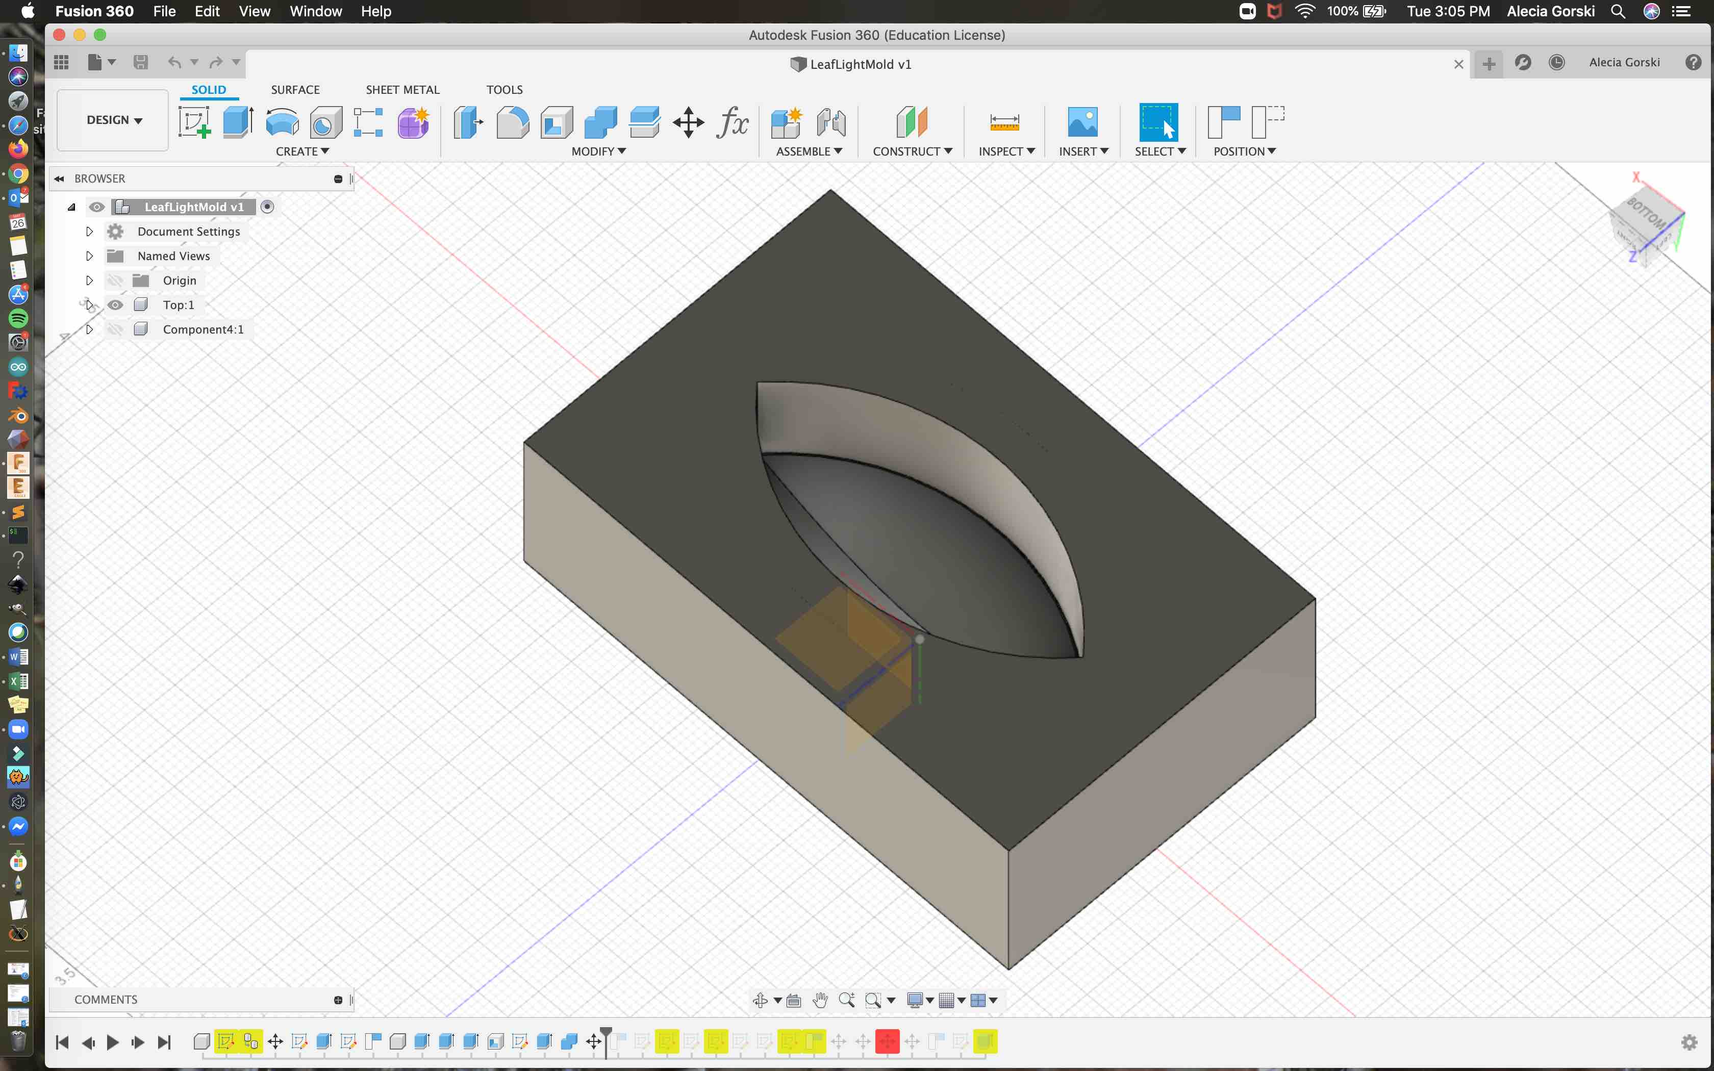Expand the Component4:1 node
The width and height of the screenshot is (1714, 1071).
[89, 329]
